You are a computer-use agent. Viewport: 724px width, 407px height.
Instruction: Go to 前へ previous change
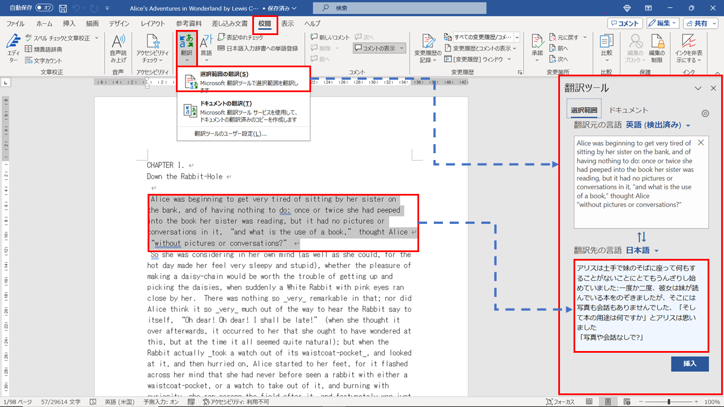[558, 49]
